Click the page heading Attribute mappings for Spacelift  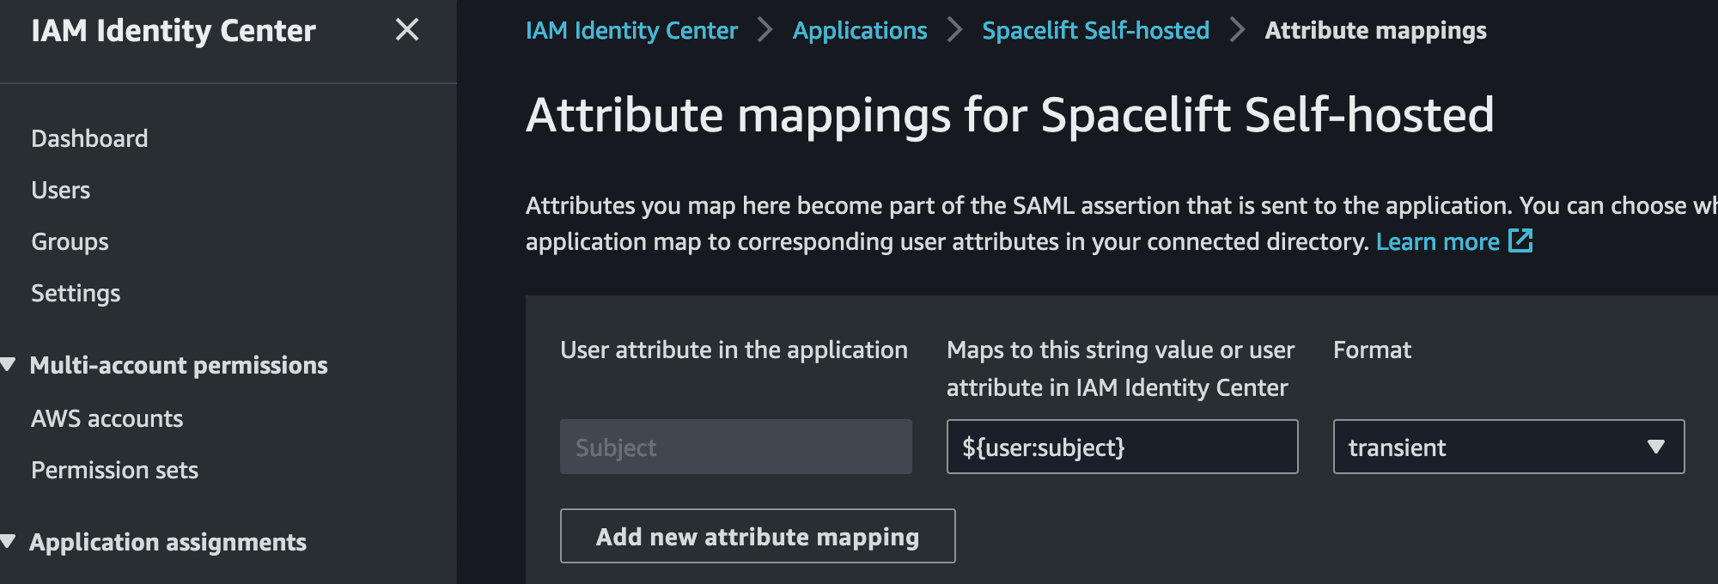tap(1010, 114)
